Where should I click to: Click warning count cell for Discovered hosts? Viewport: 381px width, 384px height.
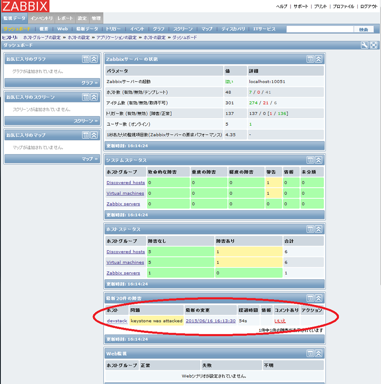(273, 183)
